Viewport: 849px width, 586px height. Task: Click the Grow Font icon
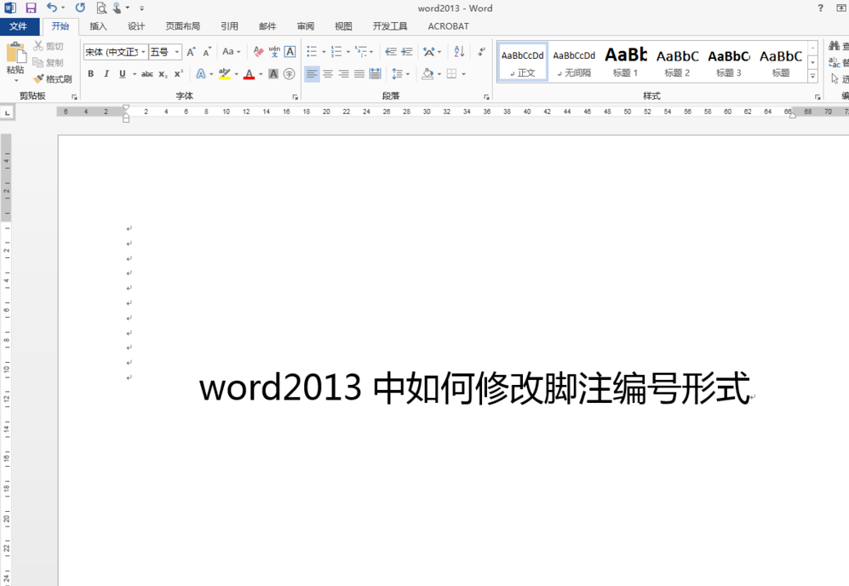[191, 52]
